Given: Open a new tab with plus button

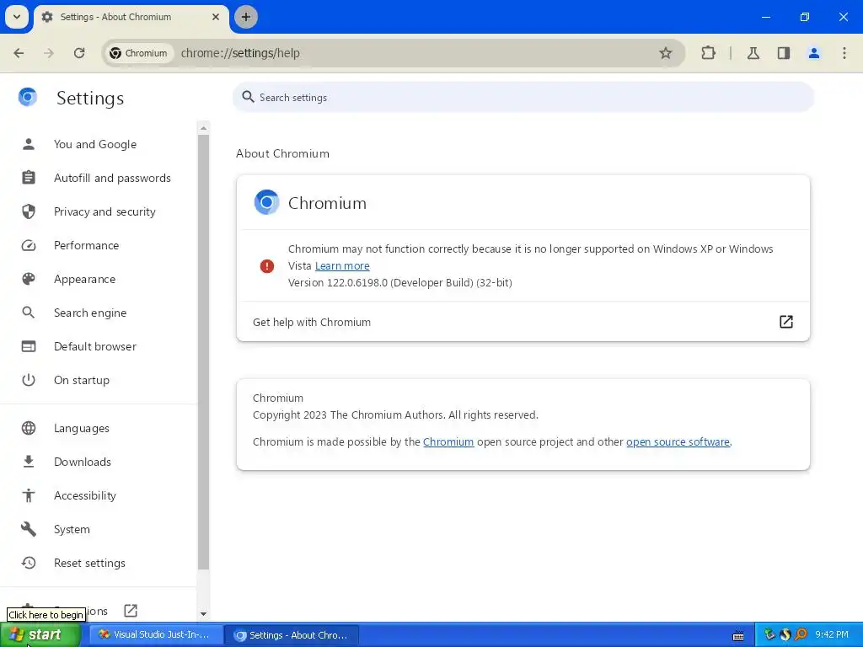Looking at the screenshot, I should point(246,17).
